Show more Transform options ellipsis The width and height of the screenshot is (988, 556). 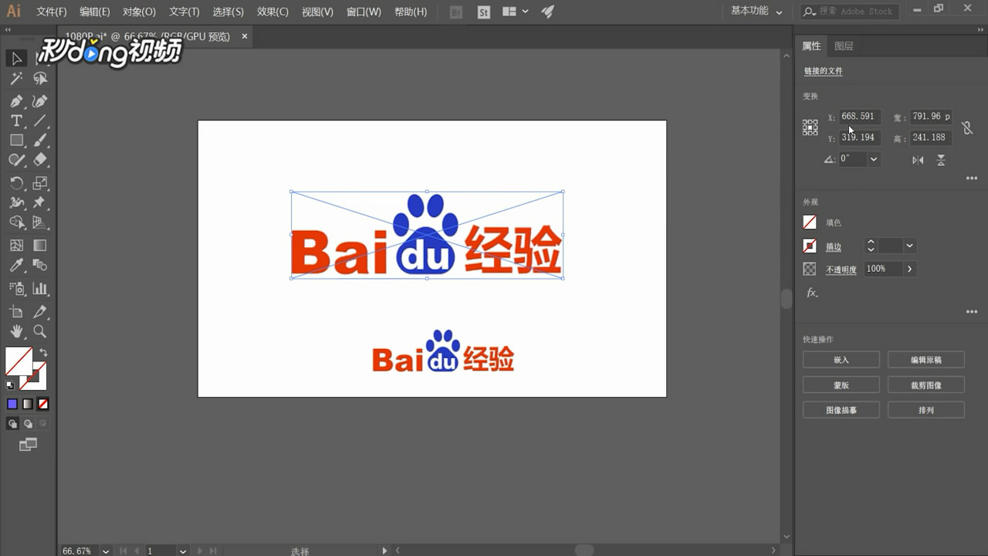972,178
